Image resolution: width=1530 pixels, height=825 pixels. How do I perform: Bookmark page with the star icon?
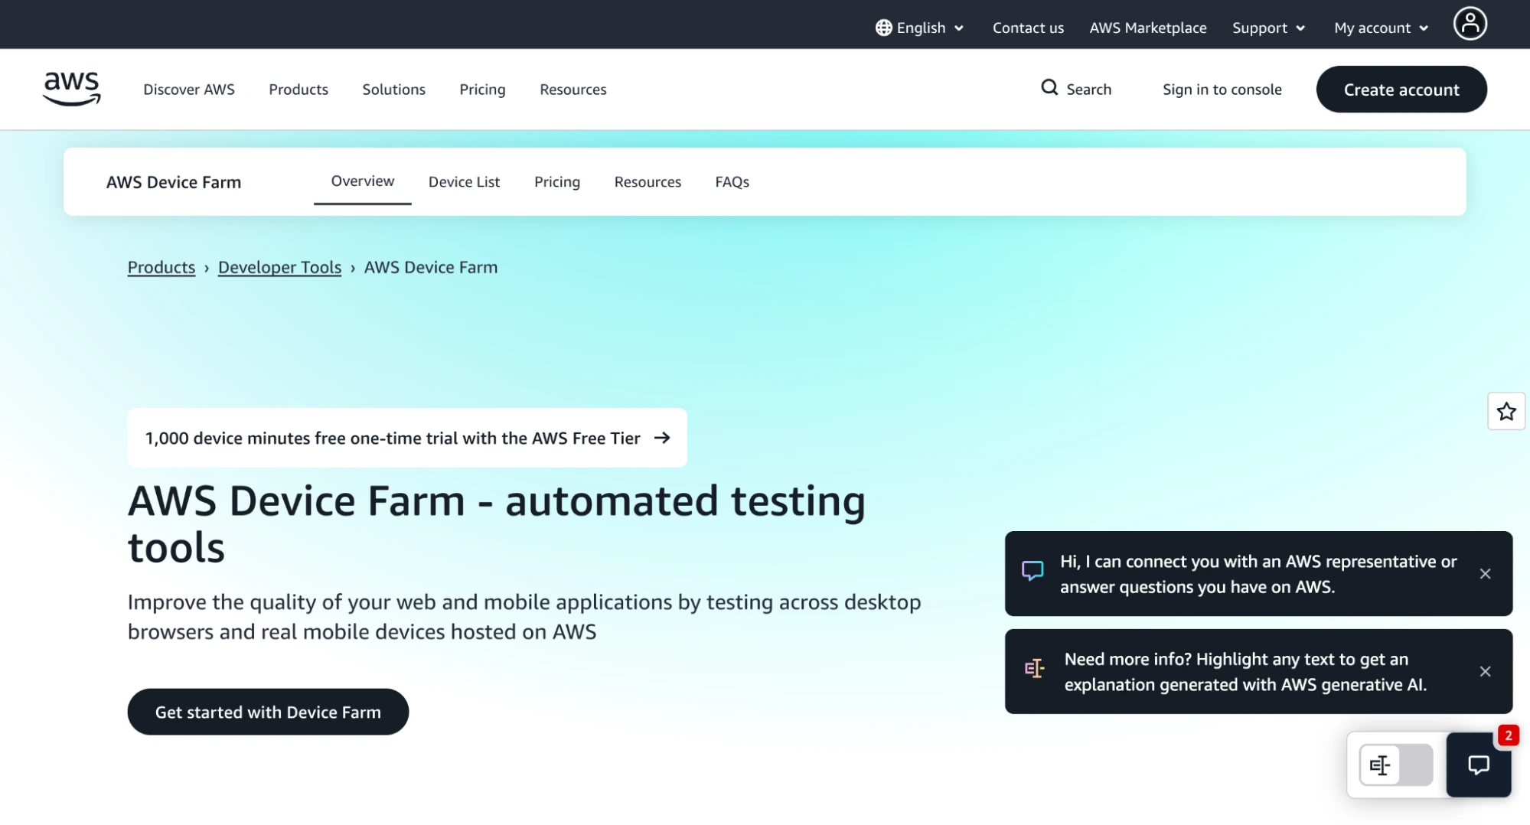coord(1506,412)
